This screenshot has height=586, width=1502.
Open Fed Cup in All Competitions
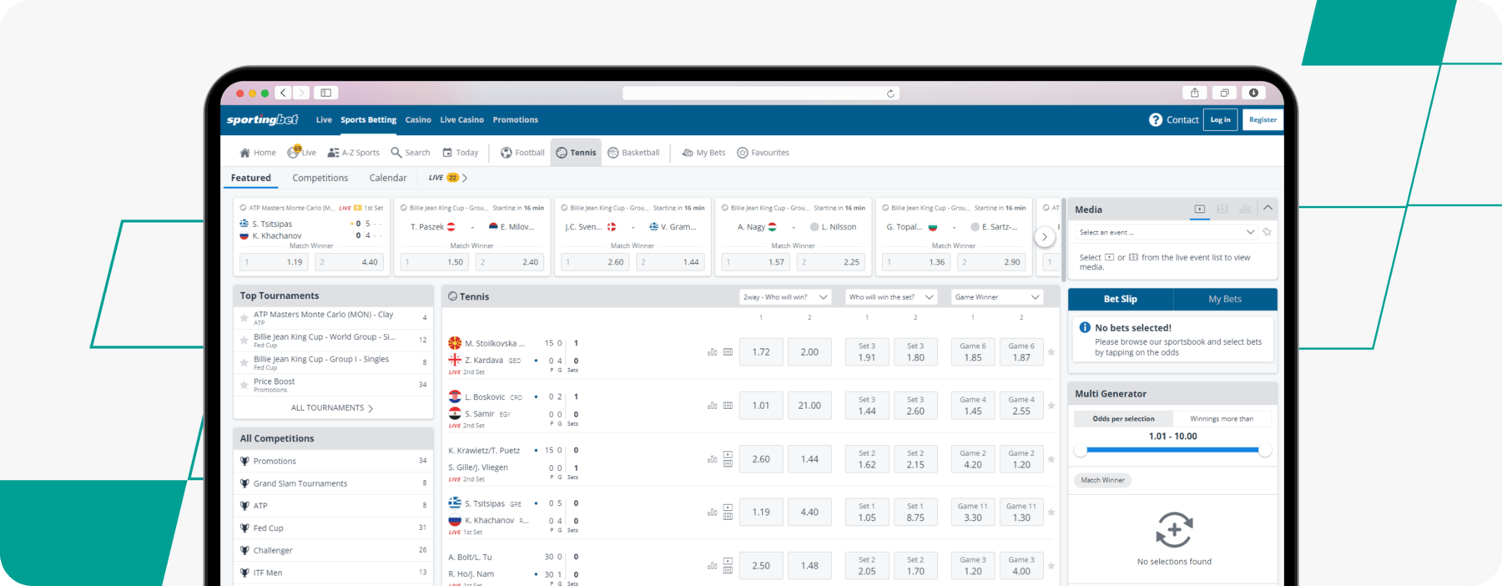(x=333, y=528)
